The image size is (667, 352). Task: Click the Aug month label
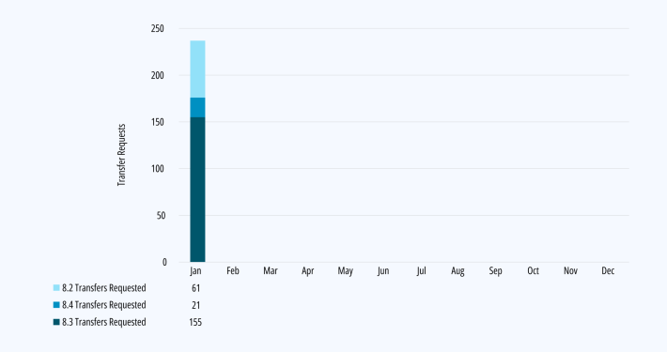[x=458, y=271]
